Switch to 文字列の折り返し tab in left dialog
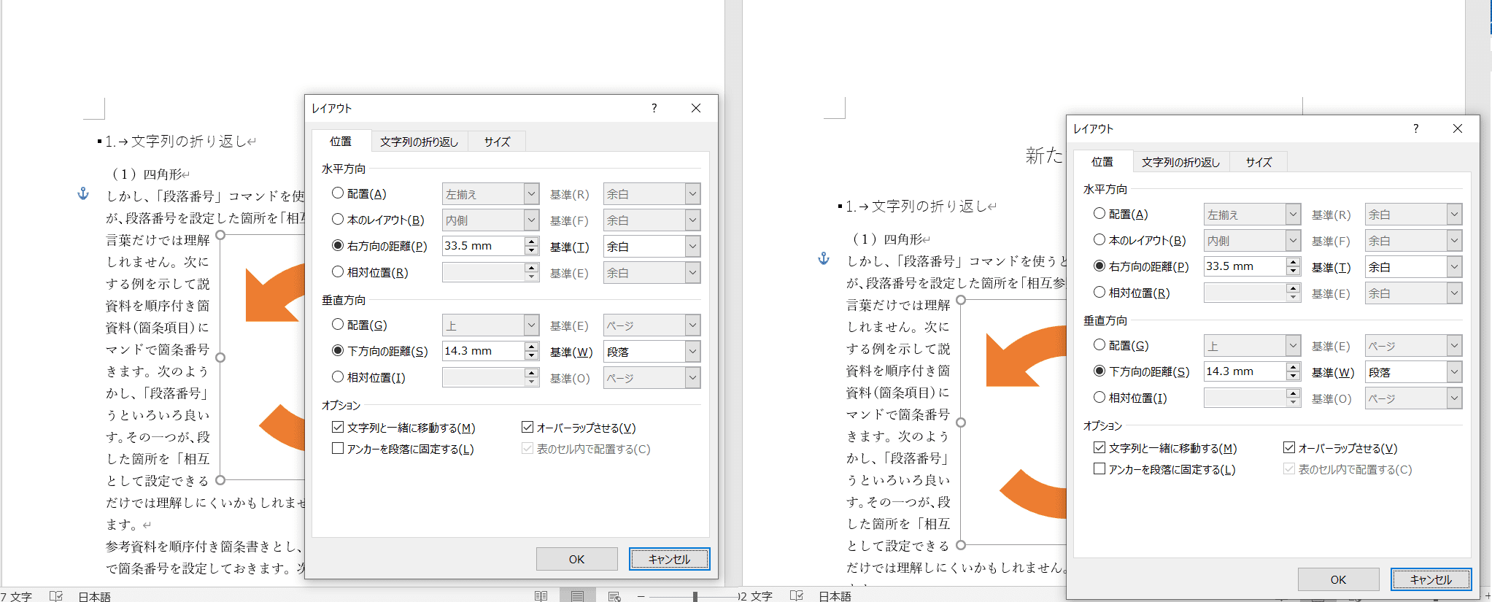Image resolution: width=1492 pixels, height=602 pixels. click(419, 142)
